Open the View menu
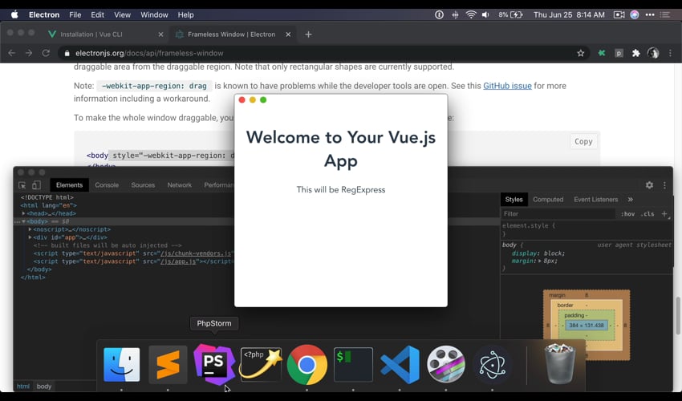 tap(122, 14)
